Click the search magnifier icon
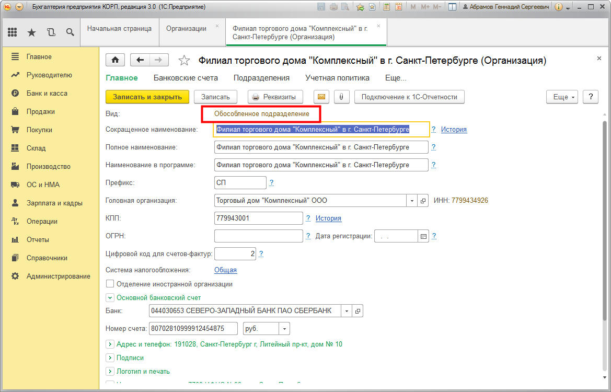 [70, 32]
